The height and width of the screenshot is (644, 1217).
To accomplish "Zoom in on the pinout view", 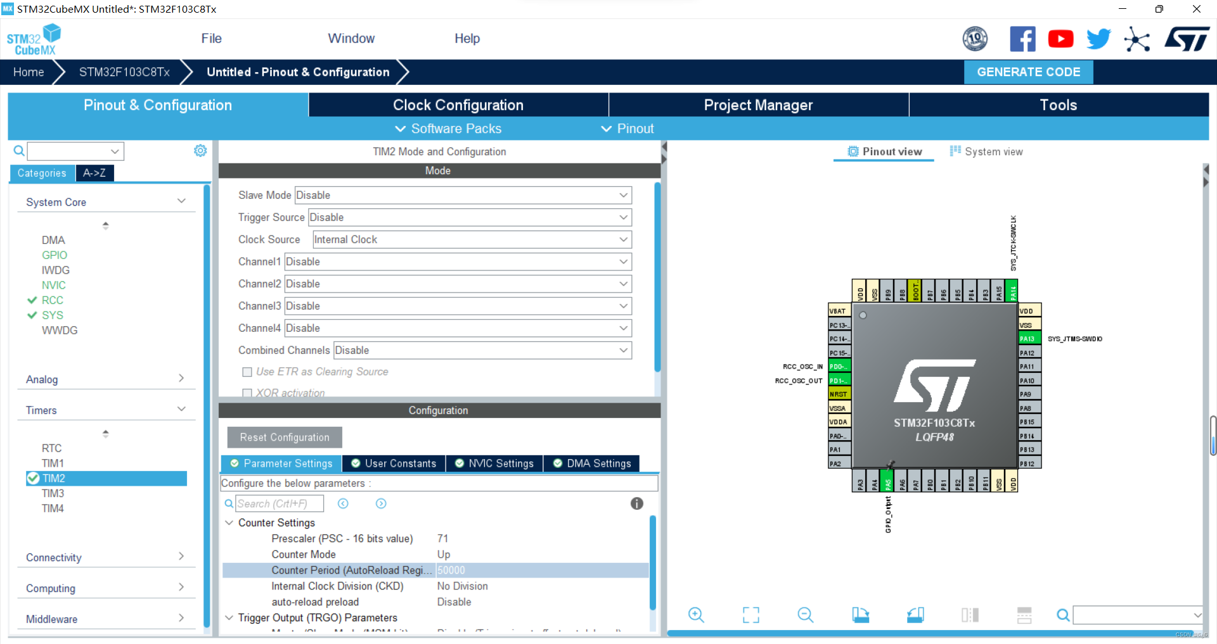I will click(x=696, y=615).
